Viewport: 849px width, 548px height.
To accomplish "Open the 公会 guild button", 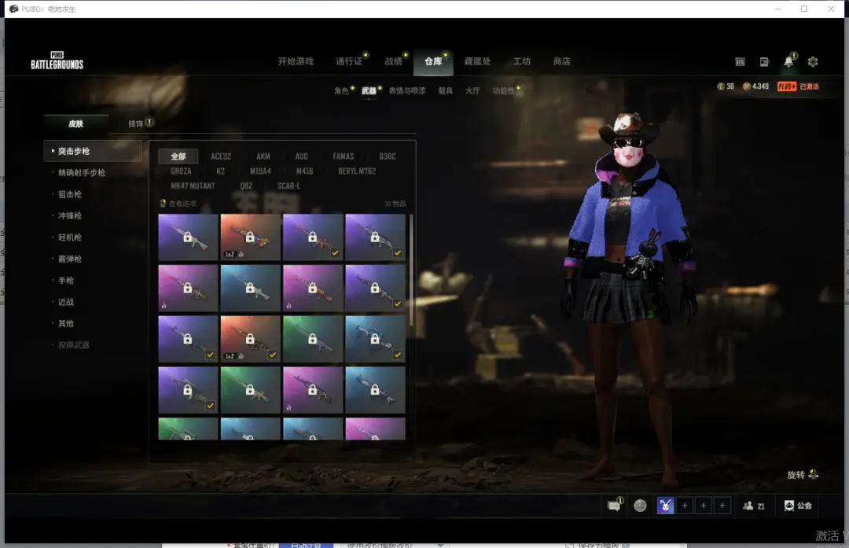I will point(798,506).
